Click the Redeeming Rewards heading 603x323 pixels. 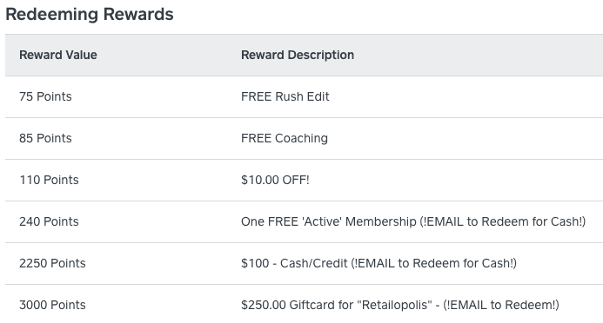click(90, 14)
